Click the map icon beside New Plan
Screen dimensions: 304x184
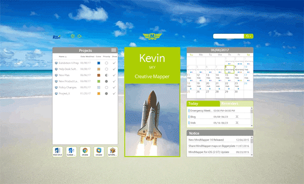click(x=56, y=75)
